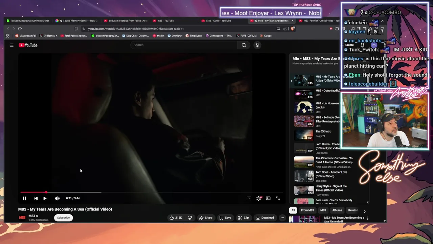Select the M83 filter chip
The image size is (433, 244).
click(x=323, y=210)
